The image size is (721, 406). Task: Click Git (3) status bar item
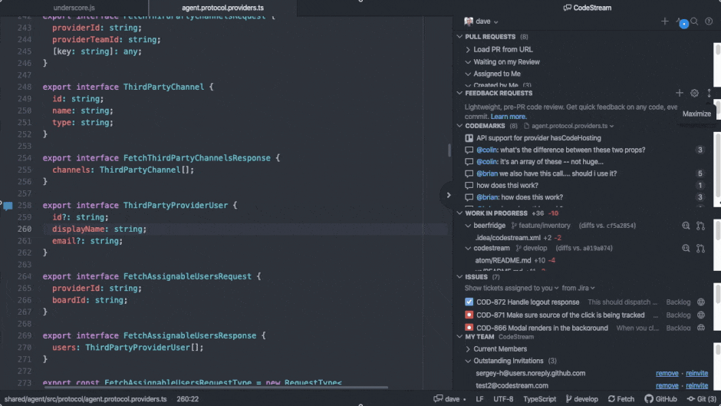pyautogui.click(x=702, y=399)
